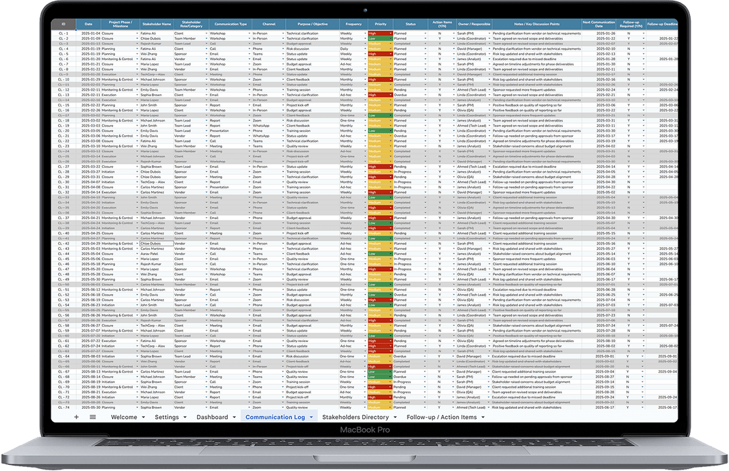Image resolution: width=729 pixels, height=471 pixels.
Task: Open Follow-up Required dropdown in row CL - 10
Action: pyautogui.click(x=643, y=79)
